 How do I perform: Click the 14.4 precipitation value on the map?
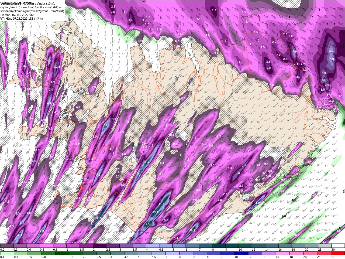point(156,212)
